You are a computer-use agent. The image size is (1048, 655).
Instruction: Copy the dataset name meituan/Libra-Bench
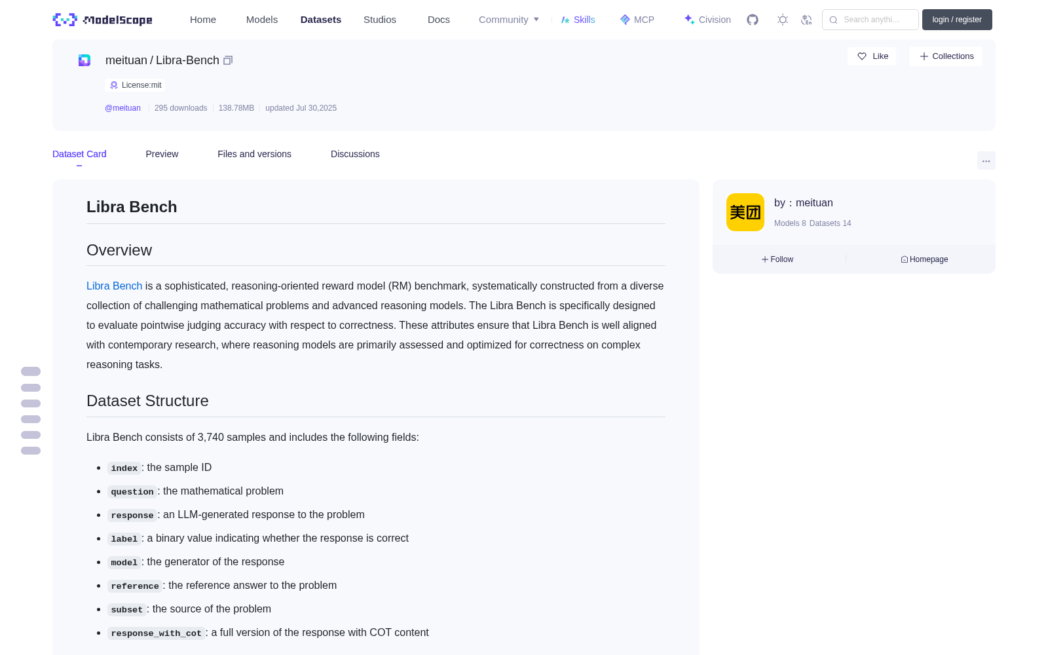pos(228,60)
